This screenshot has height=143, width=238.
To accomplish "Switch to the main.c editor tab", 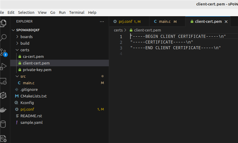I will [x=167, y=22].
